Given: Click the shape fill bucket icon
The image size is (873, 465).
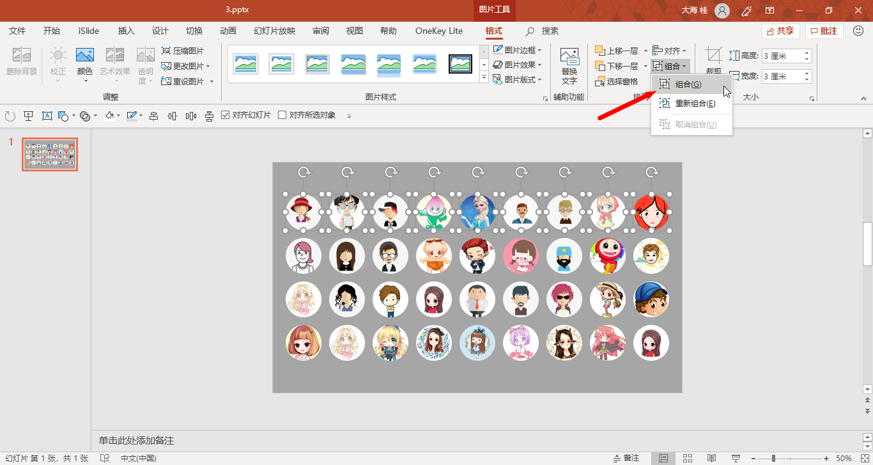Looking at the screenshot, I should pos(109,116).
